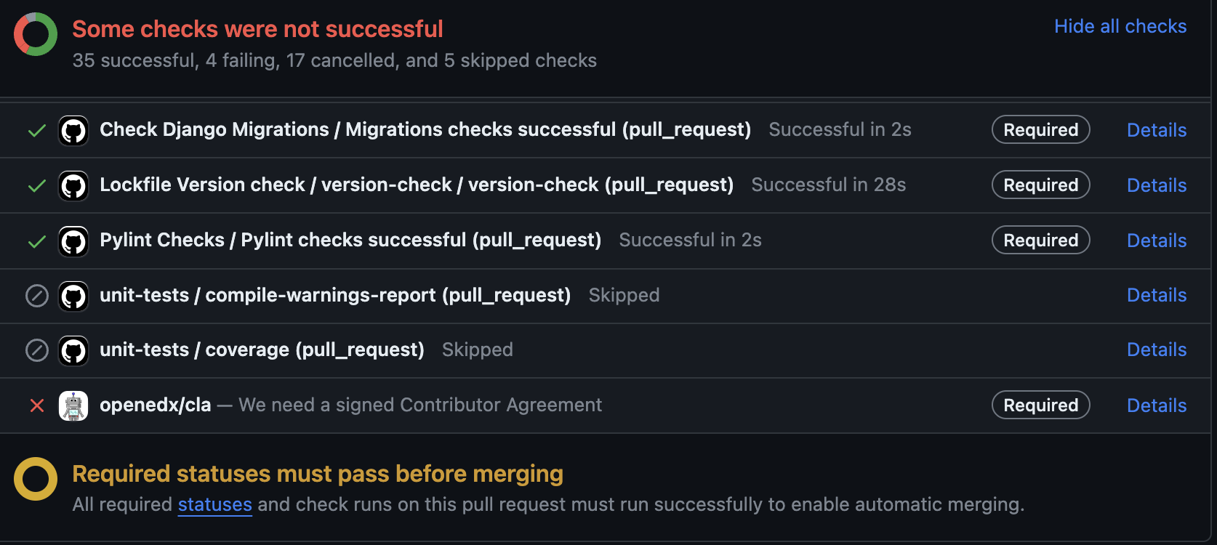Click the GitHub icon next to unit-tests coverage

click(73, 350)
